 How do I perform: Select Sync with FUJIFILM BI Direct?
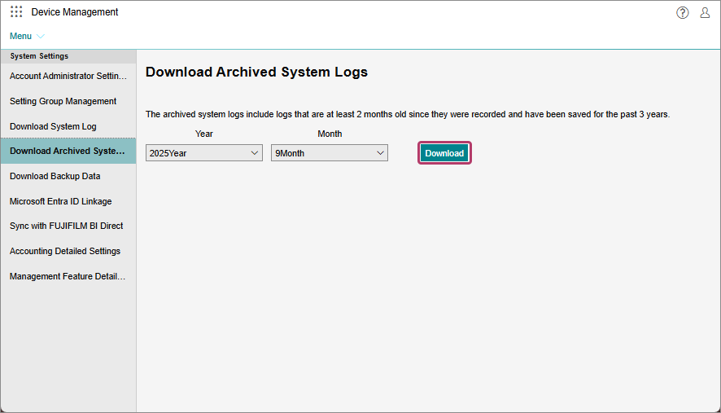tap(68, 226)
